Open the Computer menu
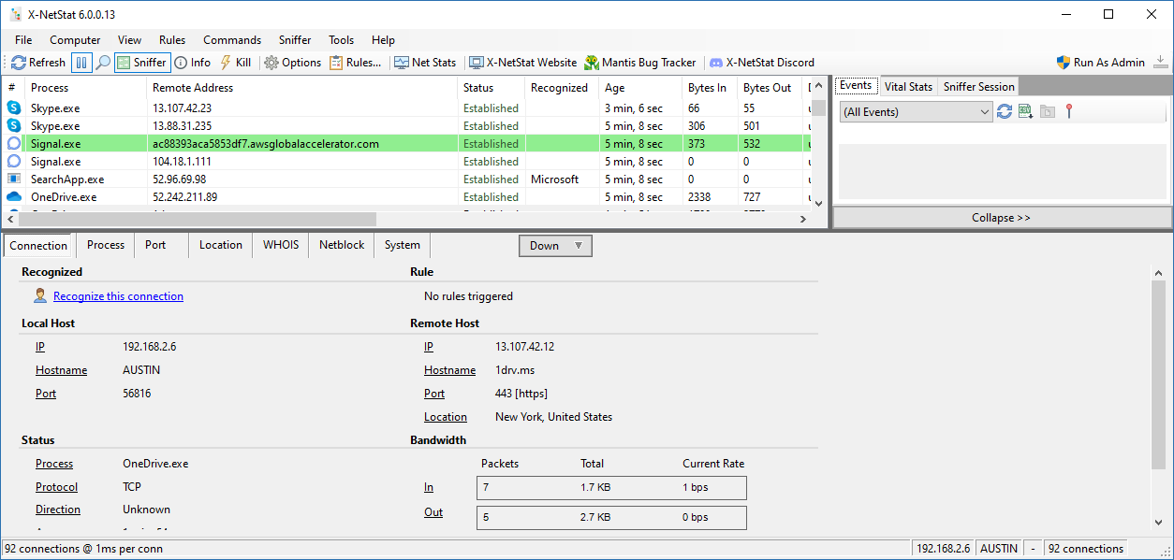The image size is (1174, 560). point(75,40)
